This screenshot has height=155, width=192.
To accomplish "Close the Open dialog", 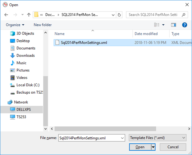I will (187, 5).
